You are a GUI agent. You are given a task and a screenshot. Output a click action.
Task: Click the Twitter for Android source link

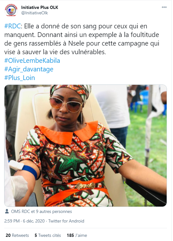[66, 221]
